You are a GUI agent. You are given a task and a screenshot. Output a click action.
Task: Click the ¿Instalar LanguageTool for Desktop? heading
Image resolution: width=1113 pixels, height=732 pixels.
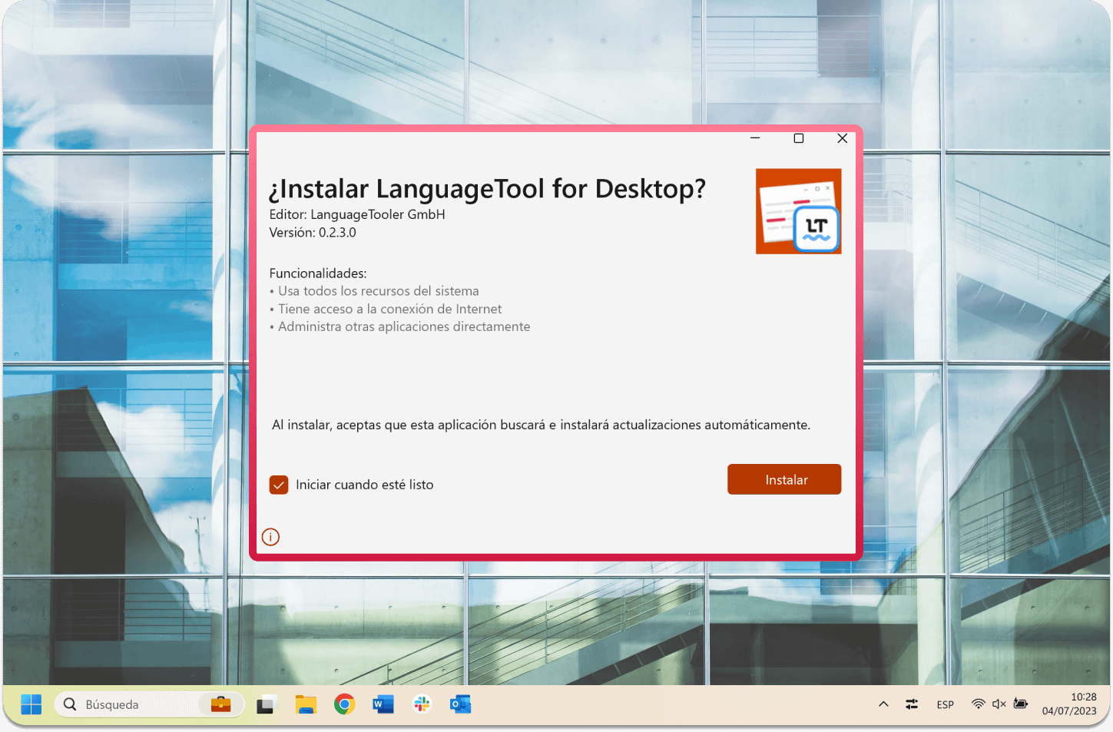[487, 189]
